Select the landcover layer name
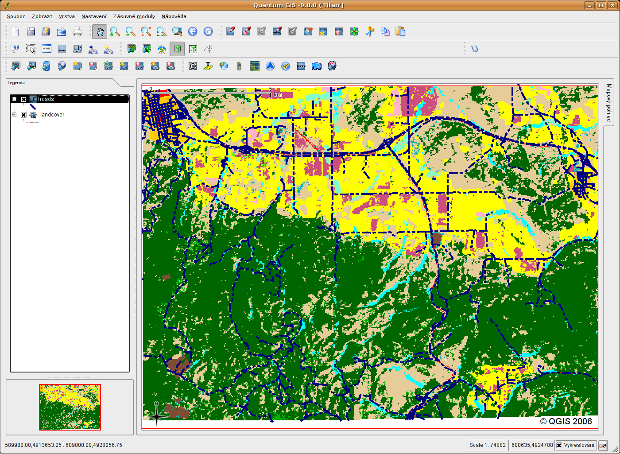Viewport: 620px width, 454px height. tap(52, 115)
